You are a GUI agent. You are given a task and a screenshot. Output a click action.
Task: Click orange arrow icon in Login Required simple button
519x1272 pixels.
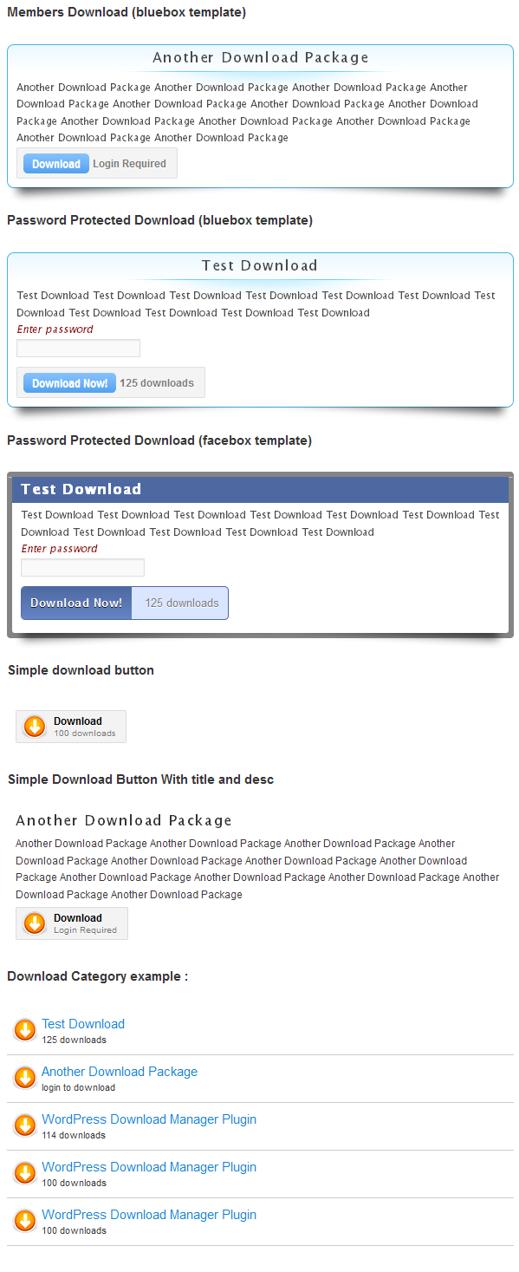pyautogui.click(x=35, y=923)
